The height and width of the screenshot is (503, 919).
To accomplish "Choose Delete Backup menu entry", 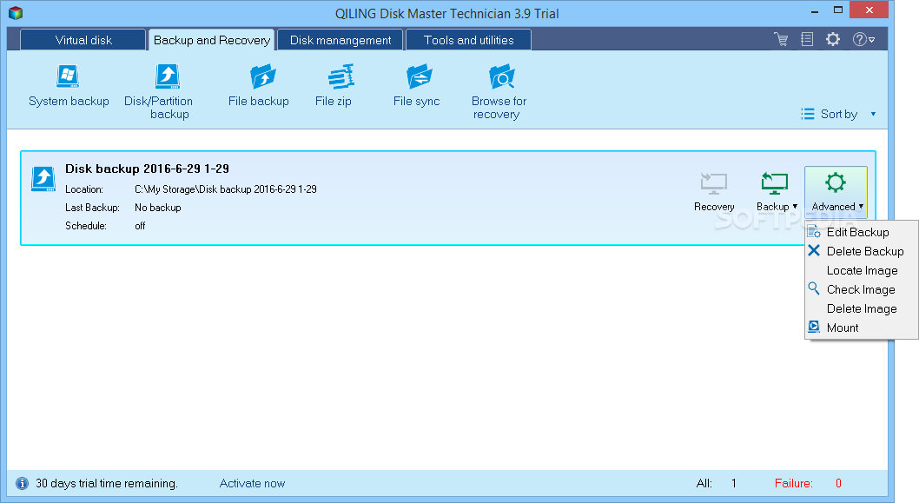I will click(861, 251).
